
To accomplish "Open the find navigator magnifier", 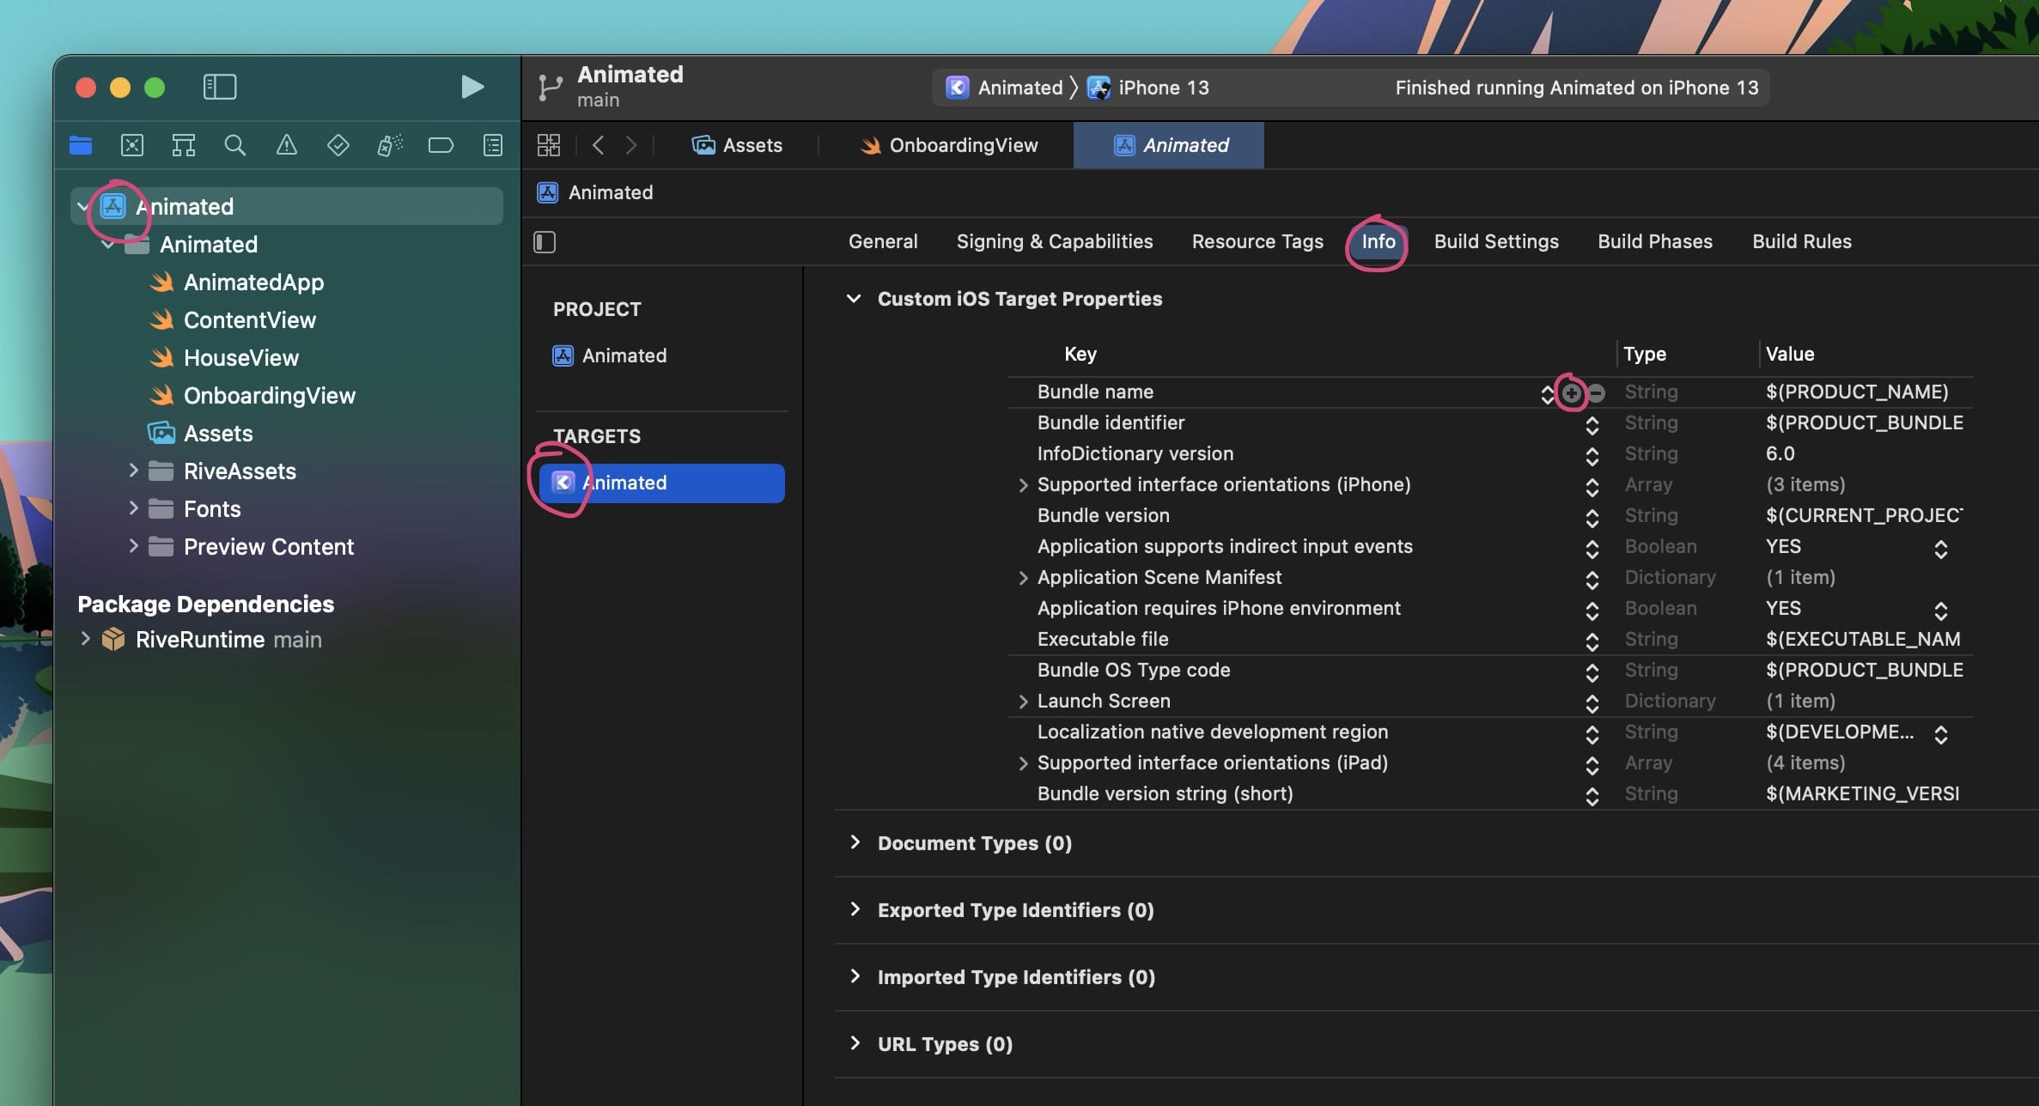I will (234, 145).
